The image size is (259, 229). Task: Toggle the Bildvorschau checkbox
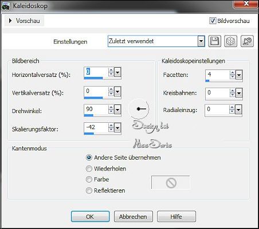coord(213,21)
